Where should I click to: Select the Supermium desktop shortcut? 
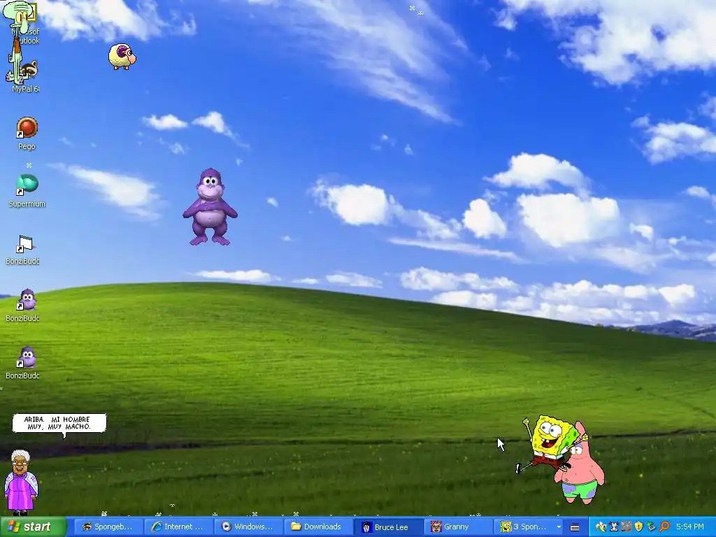(x=27, y=191)
